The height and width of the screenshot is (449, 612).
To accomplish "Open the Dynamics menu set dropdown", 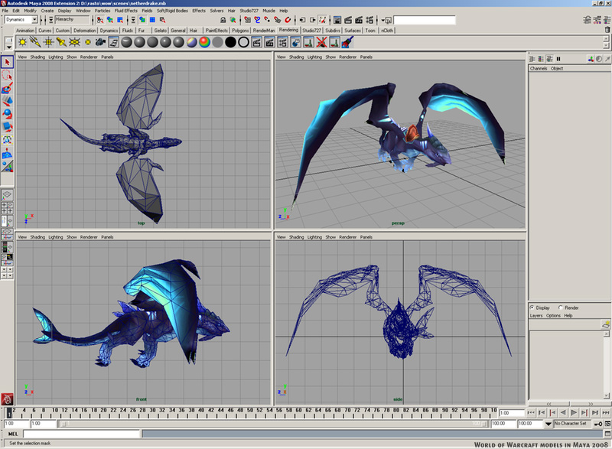I will pos(21,19).
